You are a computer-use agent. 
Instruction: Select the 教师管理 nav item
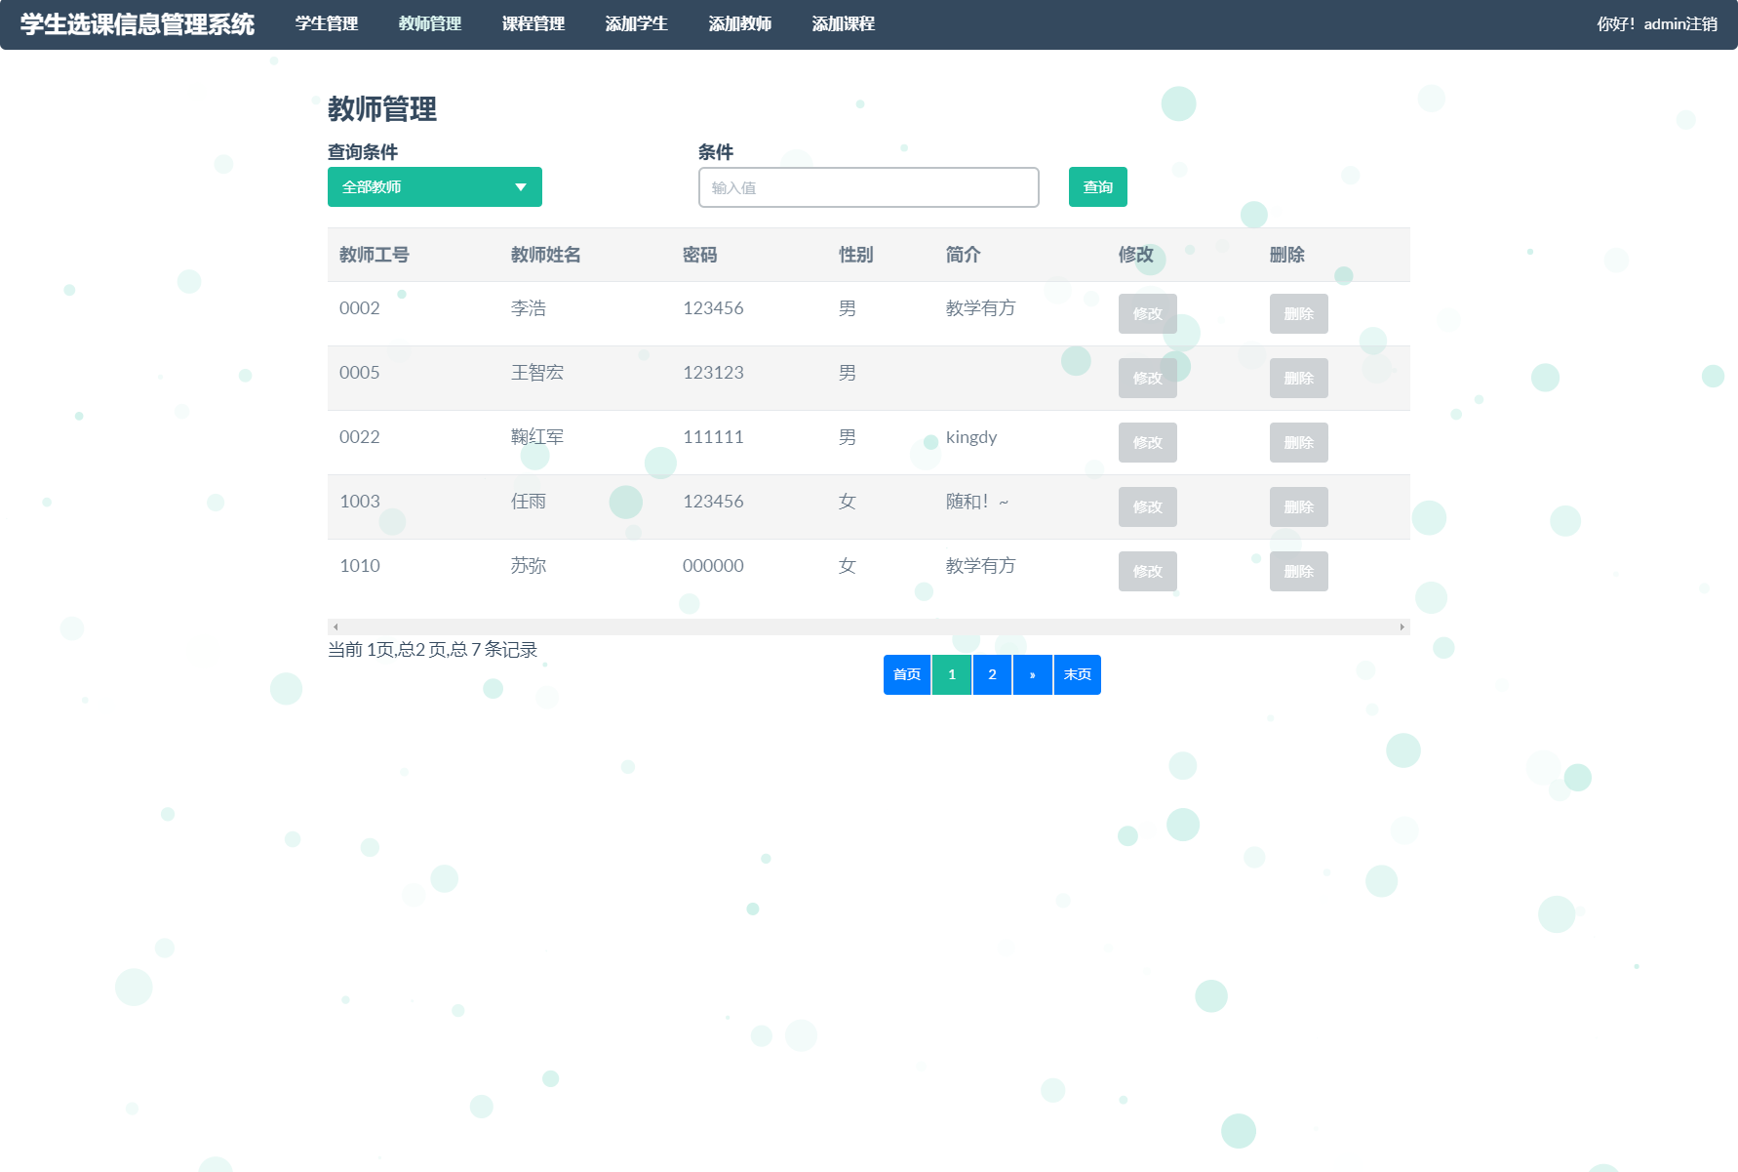point(429,23)
